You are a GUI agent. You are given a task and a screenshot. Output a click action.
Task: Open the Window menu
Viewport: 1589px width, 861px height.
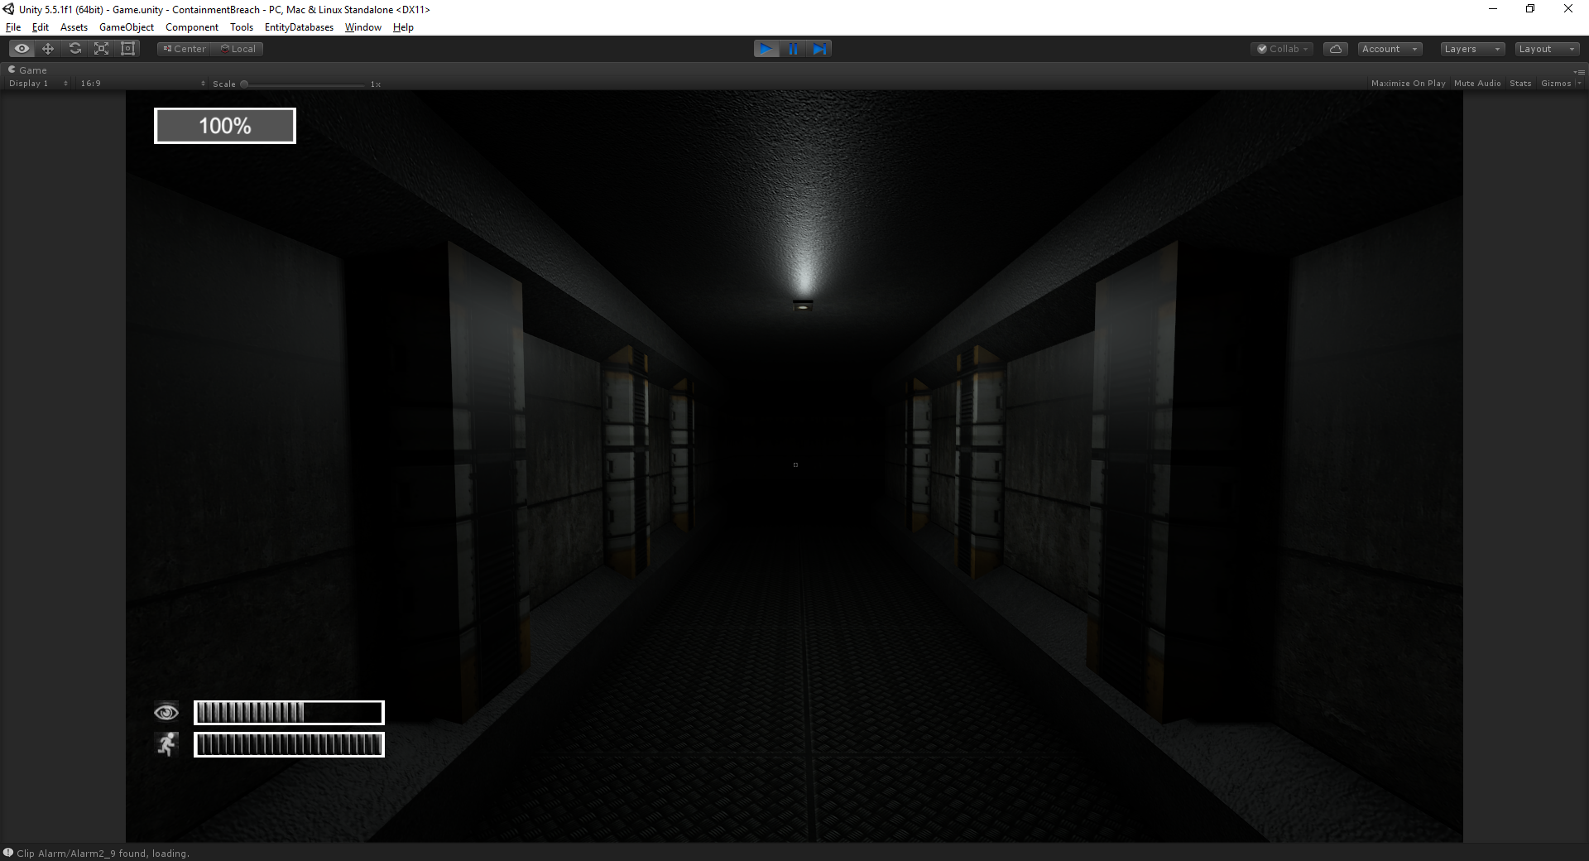[x=363, y=27]
